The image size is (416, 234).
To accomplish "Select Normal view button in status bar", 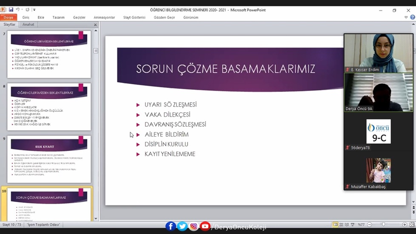I will coord(336,225).
